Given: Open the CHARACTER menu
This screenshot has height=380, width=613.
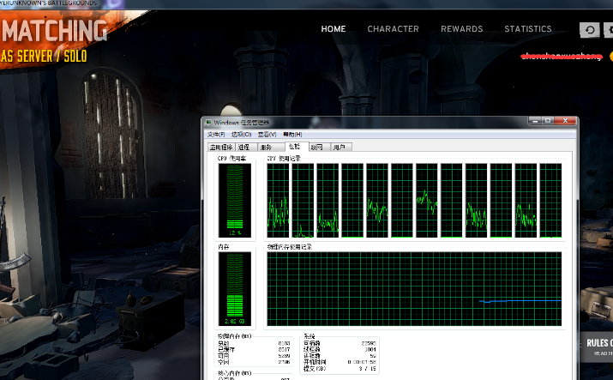Looking at the screenshot, I should pos(393,29).
